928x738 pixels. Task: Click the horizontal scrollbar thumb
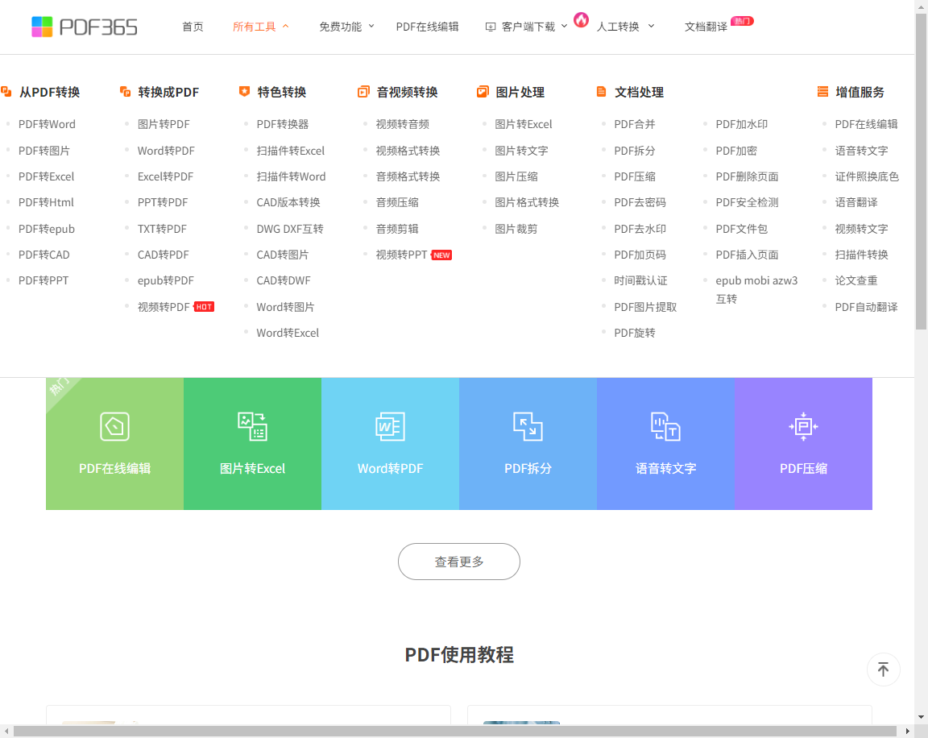[454, 732]
